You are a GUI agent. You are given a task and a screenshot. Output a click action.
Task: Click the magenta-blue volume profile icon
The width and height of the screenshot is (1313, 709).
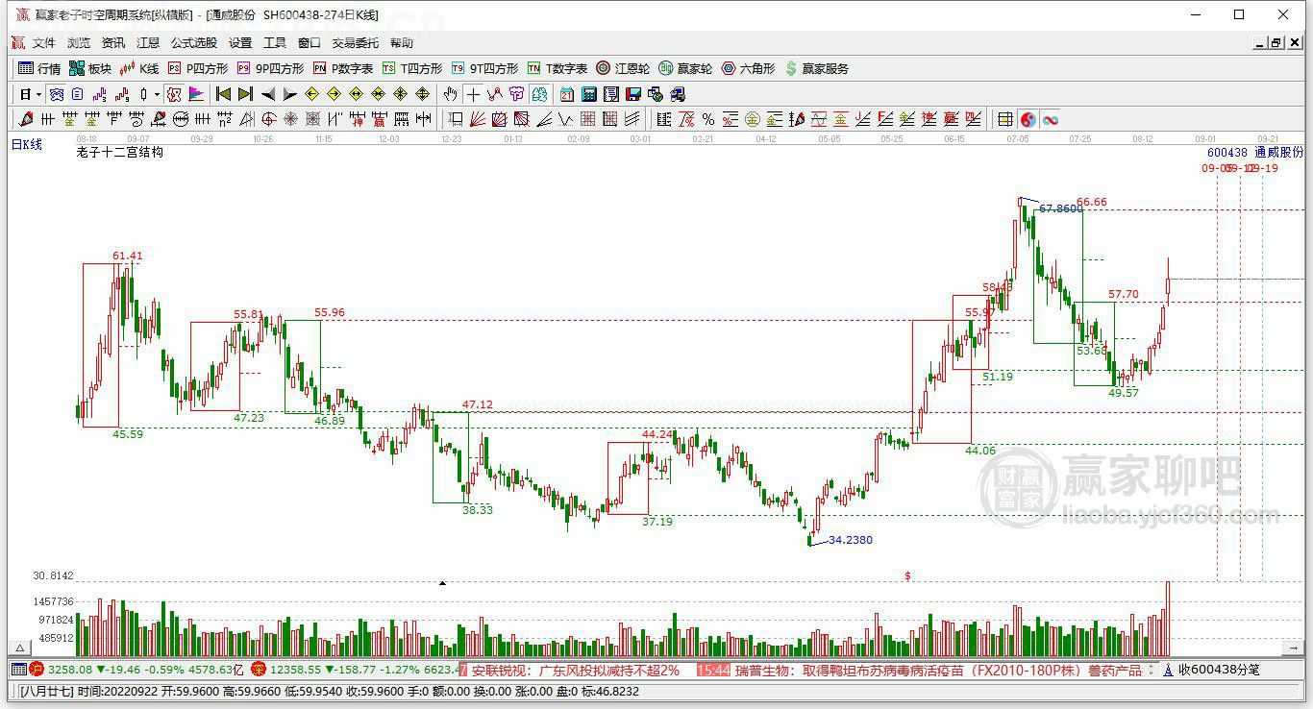(196, 94)
